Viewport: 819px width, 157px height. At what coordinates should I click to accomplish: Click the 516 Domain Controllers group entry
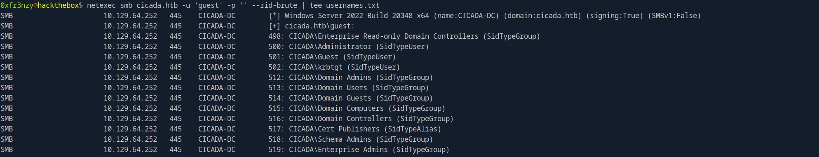point(361,119)
